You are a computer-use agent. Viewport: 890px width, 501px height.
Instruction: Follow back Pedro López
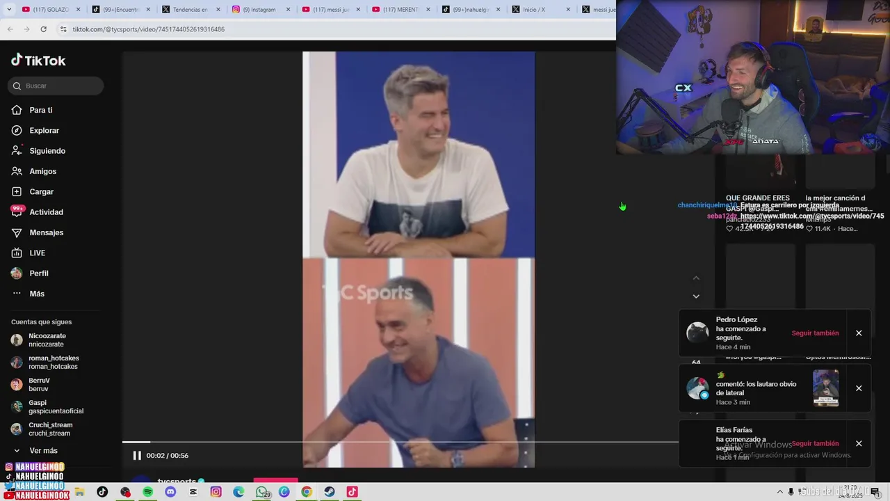pyautogui.click(x=815, y=333)
